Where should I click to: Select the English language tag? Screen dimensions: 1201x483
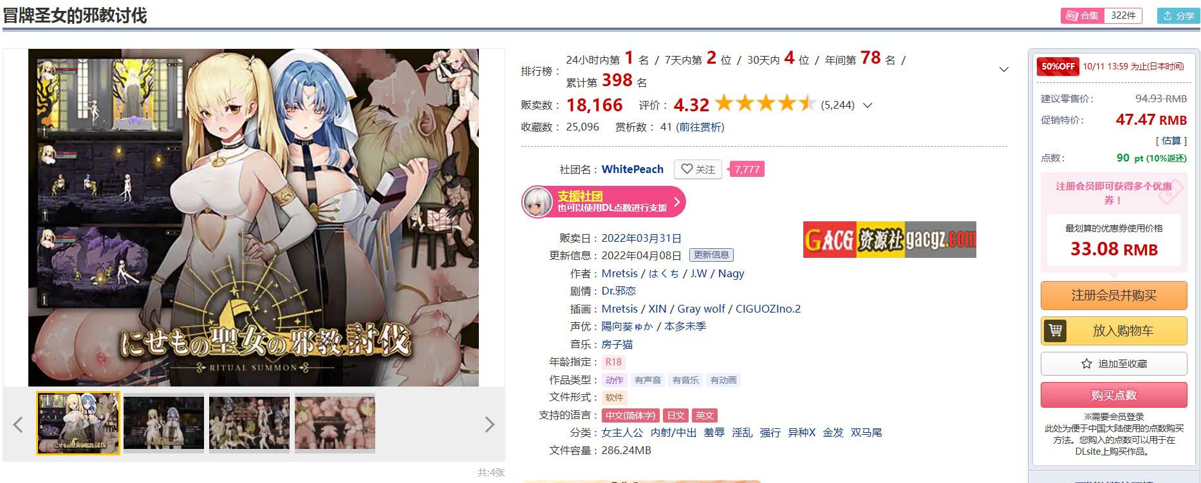[x=704, y=415]
